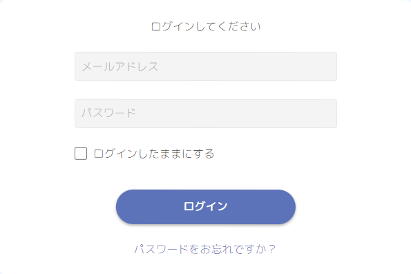411x274 pixels.
Task: Toggle the stay-logged-in square checkbox
Action: coord(81,154)
